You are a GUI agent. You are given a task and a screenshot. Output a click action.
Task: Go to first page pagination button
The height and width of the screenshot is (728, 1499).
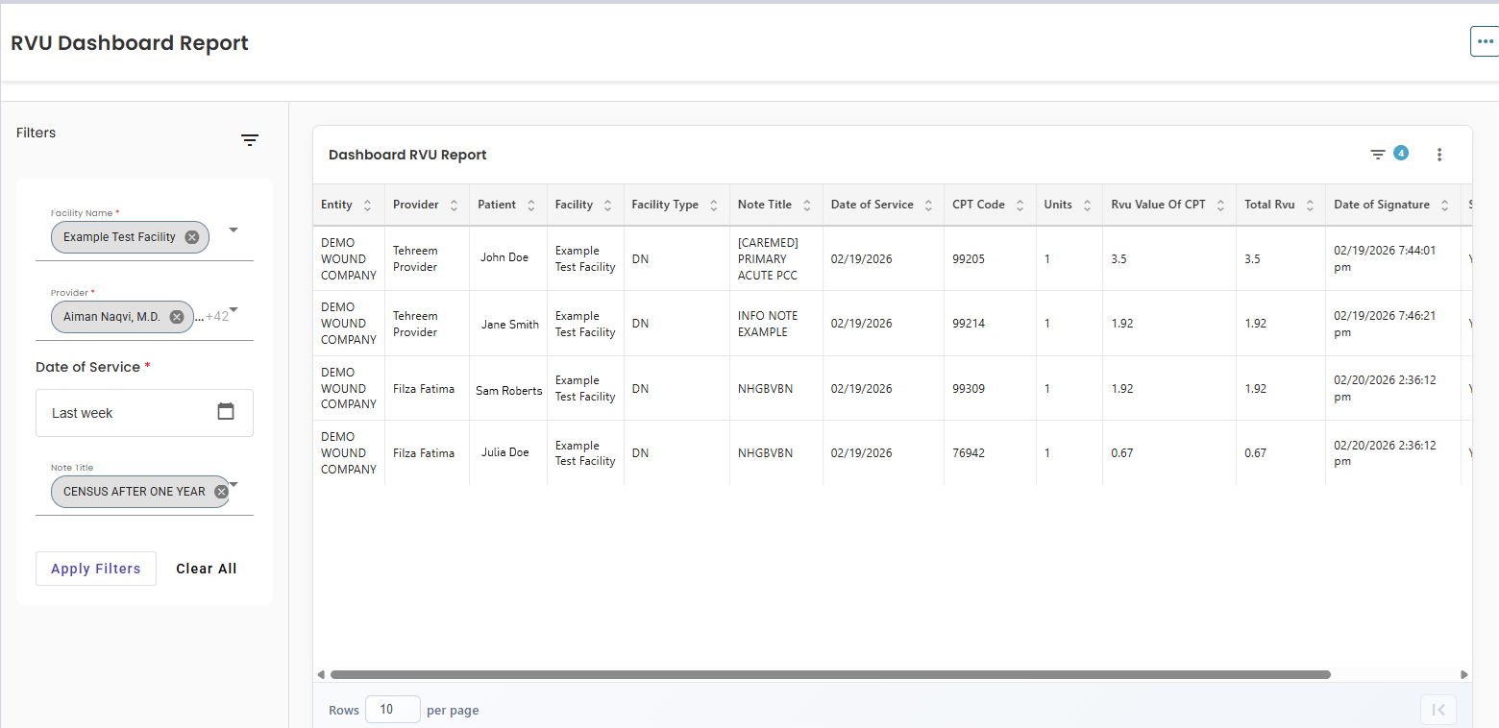tap(1438, 710)
